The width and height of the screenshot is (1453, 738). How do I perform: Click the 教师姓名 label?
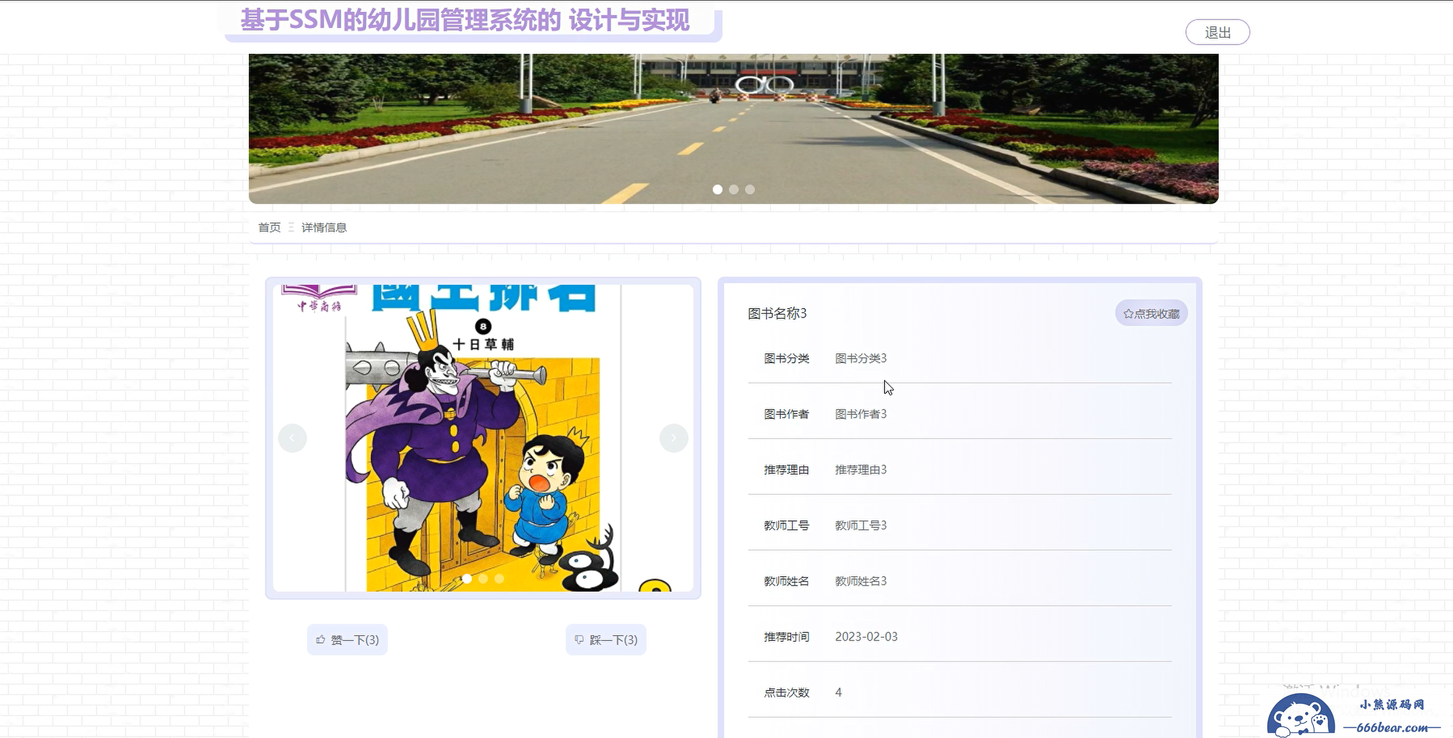coord(786,582)
